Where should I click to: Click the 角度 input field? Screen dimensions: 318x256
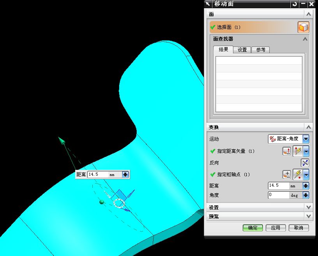278,195
